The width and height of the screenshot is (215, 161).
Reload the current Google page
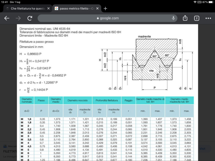[x=29, y=19]
